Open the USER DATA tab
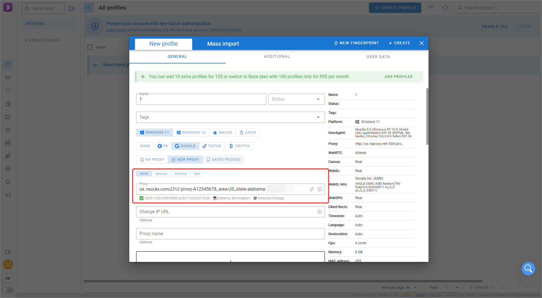 [378, 57]
